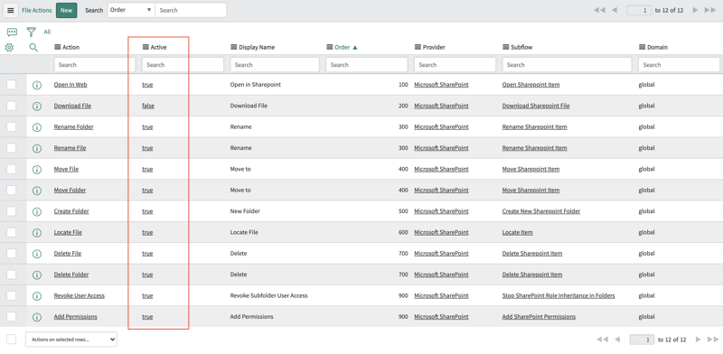The width and height of the screenshot is (723, 354).
Task: Select the Create Folder row checkbox
Action: click(11, 211)
